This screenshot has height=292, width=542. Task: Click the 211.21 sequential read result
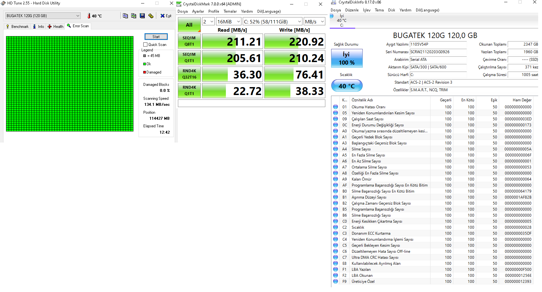point(233,41)
